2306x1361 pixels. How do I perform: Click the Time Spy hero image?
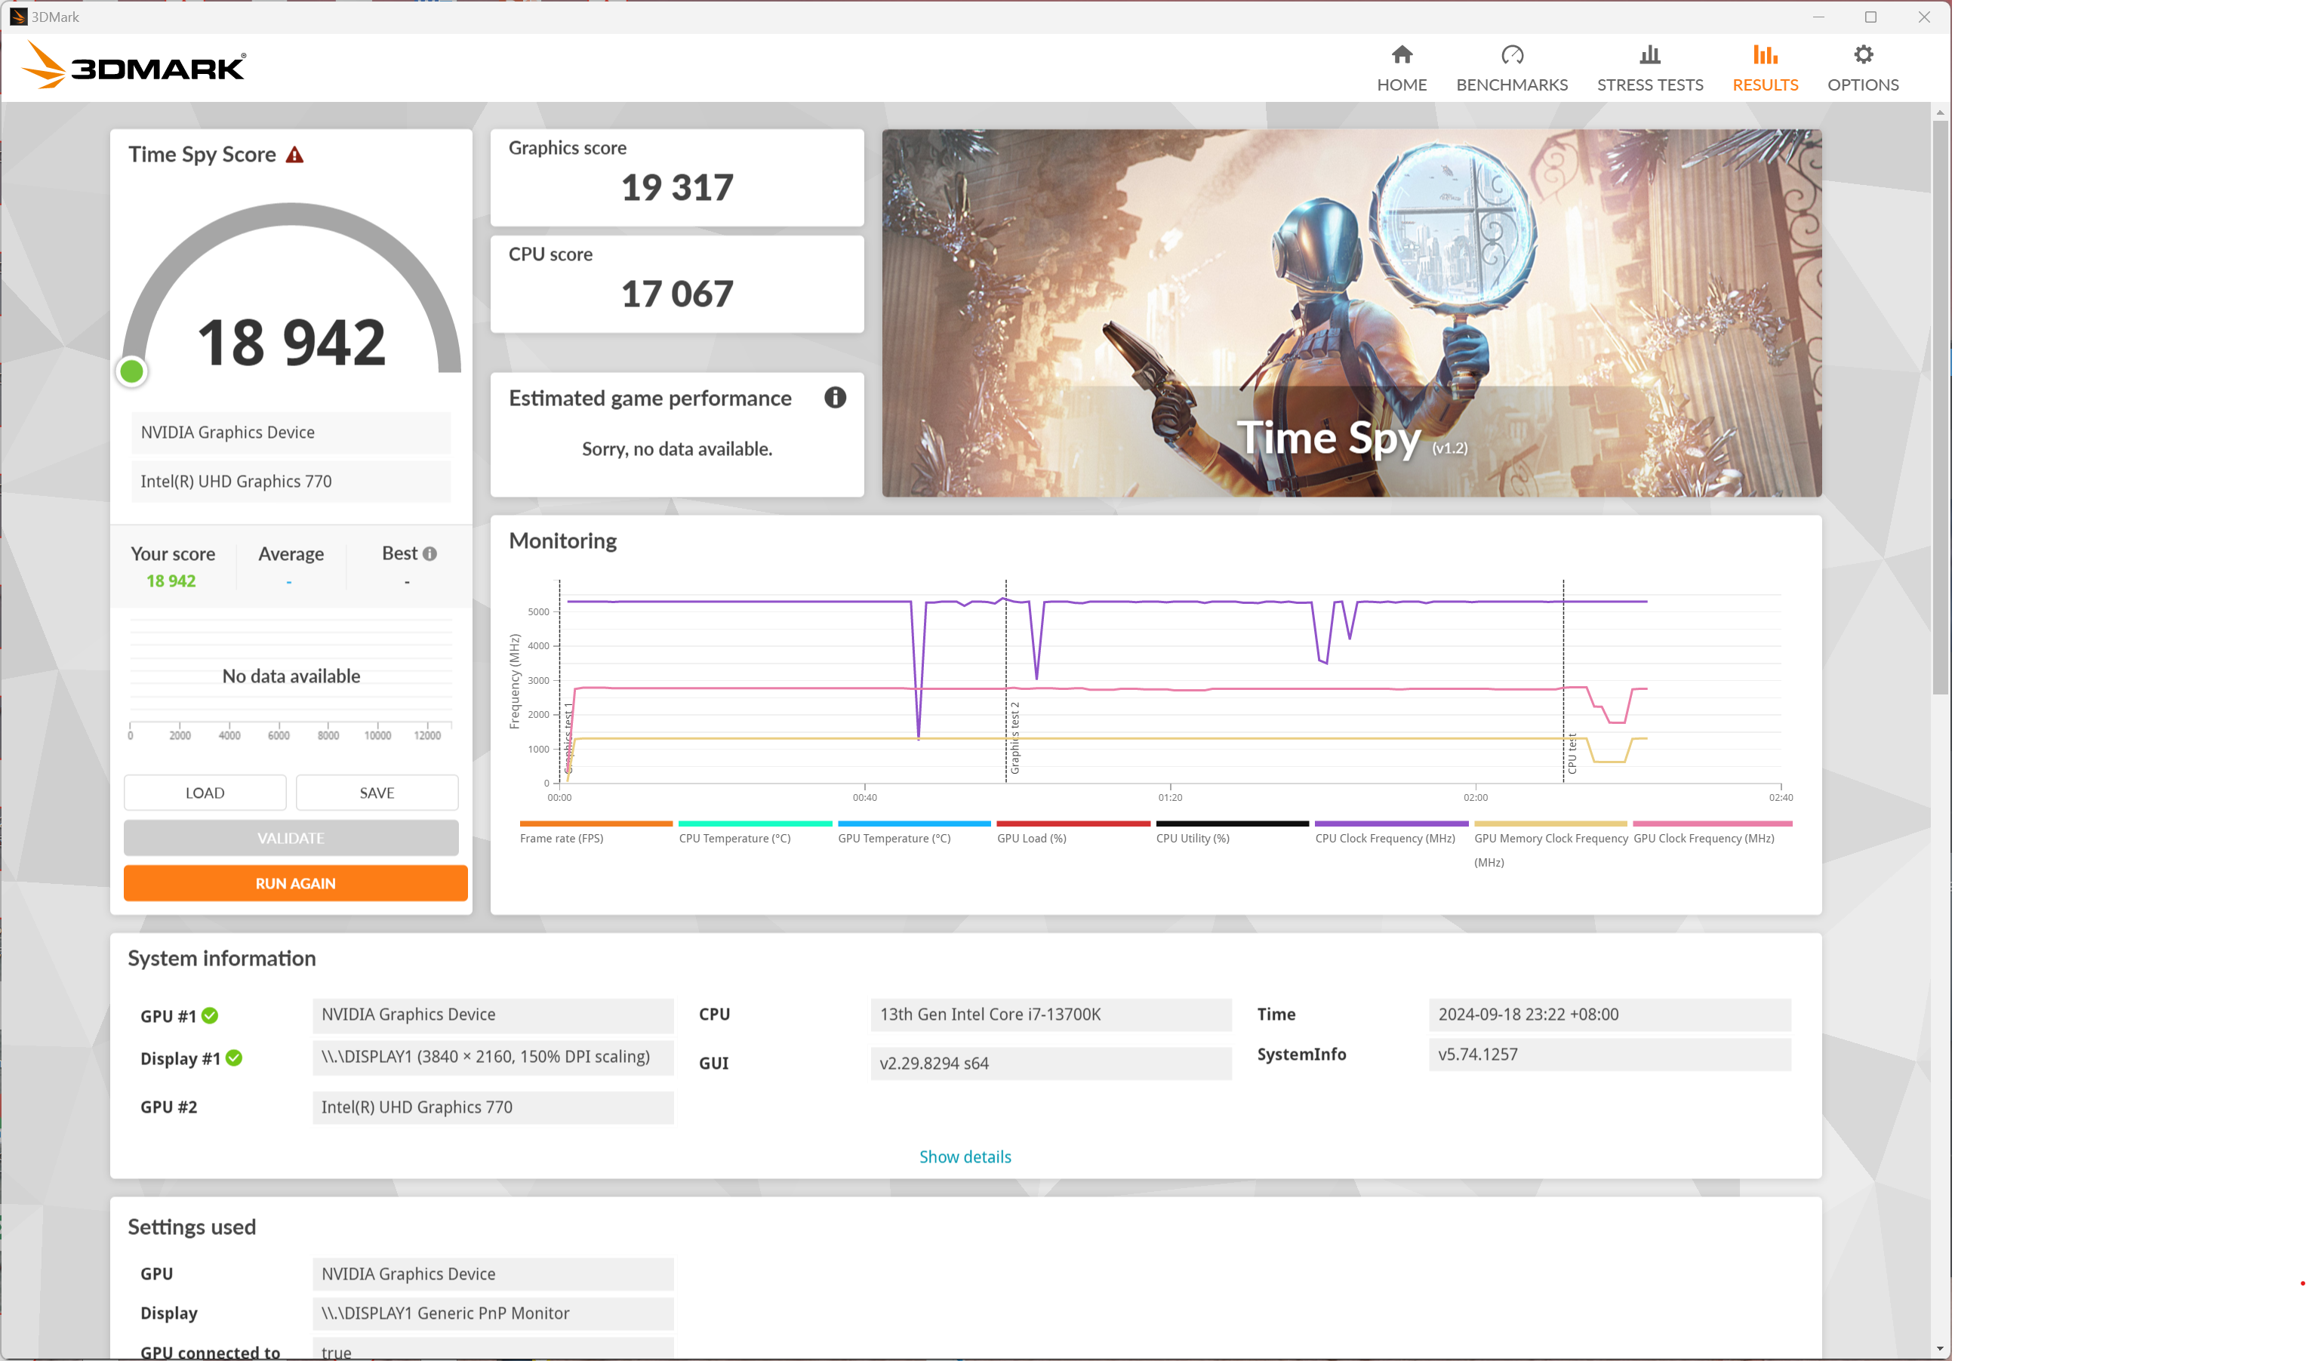click(x=1351, y=313)
